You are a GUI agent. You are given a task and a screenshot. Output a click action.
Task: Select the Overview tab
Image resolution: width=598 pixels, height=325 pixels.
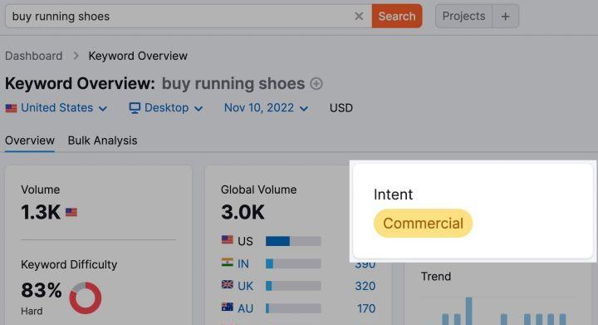30,140
